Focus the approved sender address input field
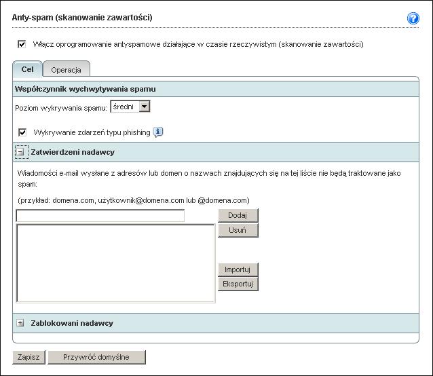Image resolution: width=433 pixels, height=376 pixels. click(x=100, y=216)
